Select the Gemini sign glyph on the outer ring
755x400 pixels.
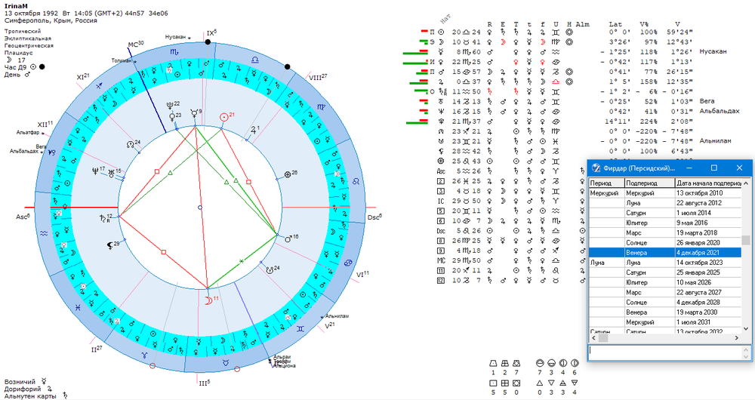pyautogui.click(x=300, y=329)
